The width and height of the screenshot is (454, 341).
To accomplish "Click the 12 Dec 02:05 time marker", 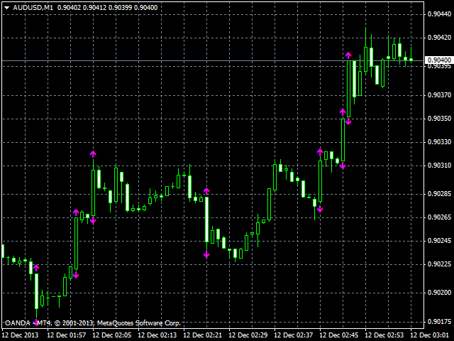I will (x=113, y=335).
